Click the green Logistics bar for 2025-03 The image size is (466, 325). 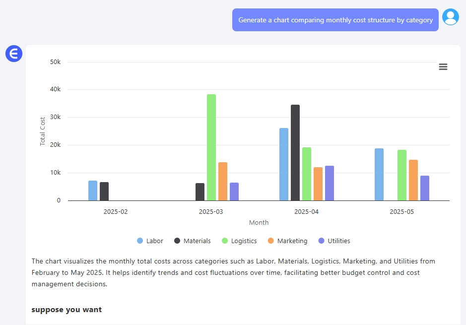click(x=211, y=147)
